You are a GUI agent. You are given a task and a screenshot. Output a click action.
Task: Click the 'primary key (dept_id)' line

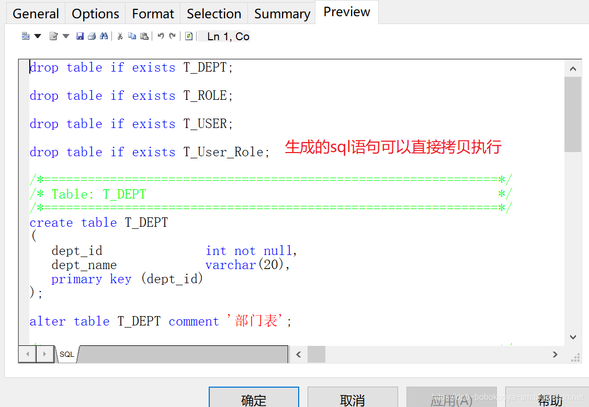tap(127, 279)
